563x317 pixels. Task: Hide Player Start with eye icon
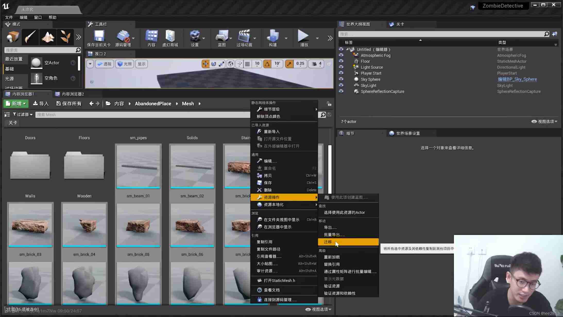coord(341,73)
